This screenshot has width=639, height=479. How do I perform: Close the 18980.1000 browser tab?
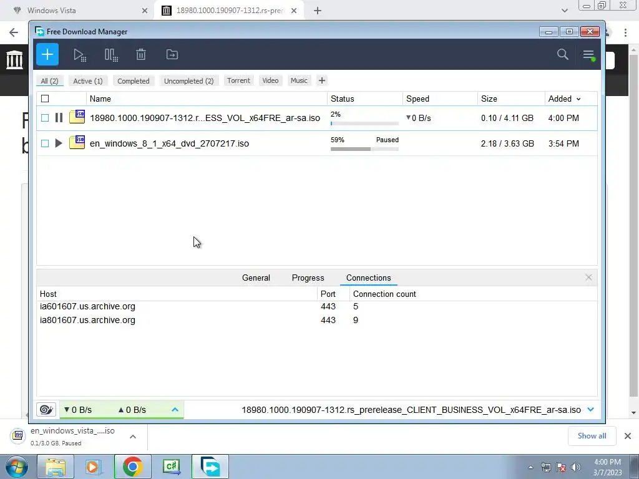point(294,11)
